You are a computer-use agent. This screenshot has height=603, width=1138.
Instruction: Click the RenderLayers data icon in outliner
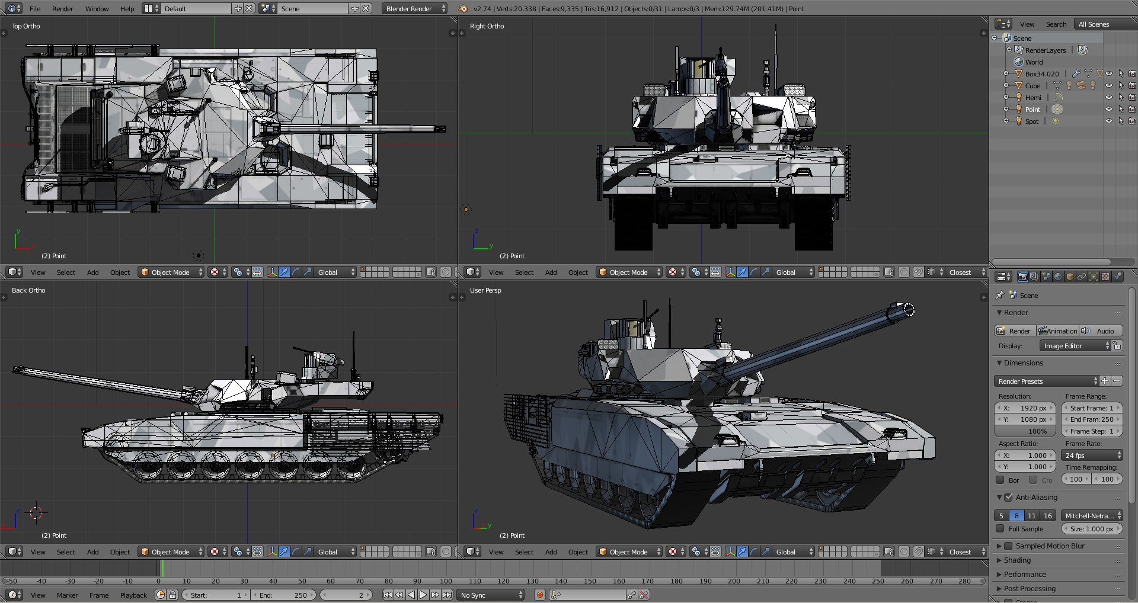click(1083, 50)
